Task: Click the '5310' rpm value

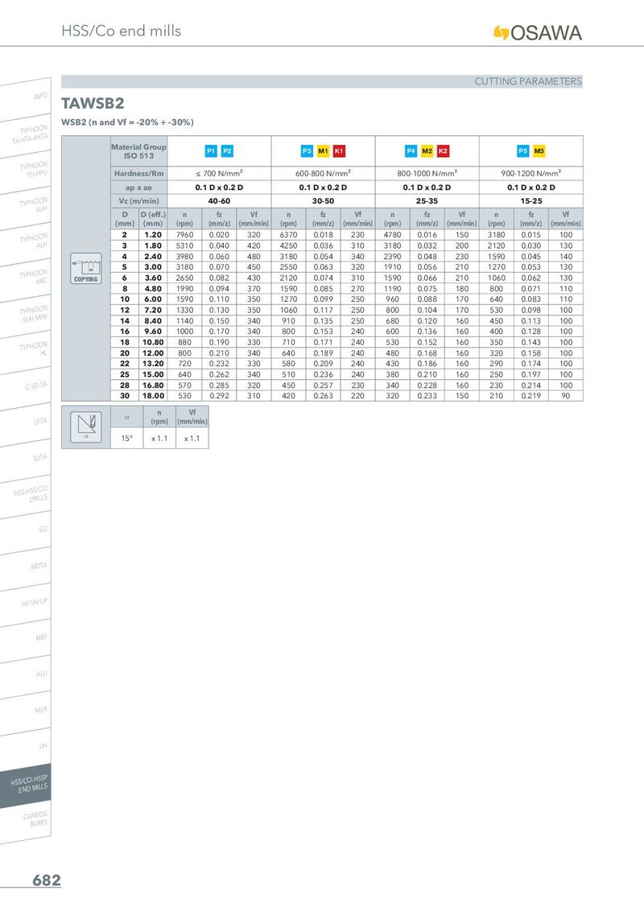Action: pyautogui.click(x=185, y=245)
